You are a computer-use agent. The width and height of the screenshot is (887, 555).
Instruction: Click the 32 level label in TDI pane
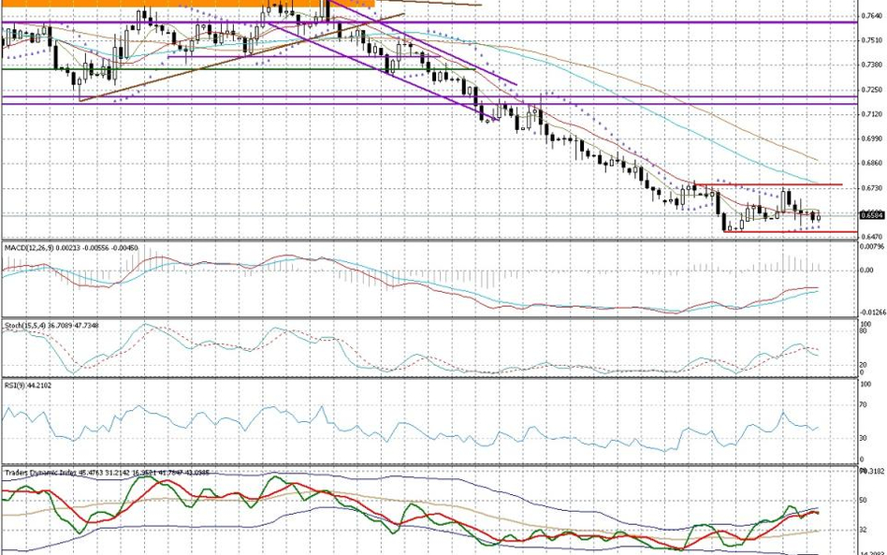864,530
